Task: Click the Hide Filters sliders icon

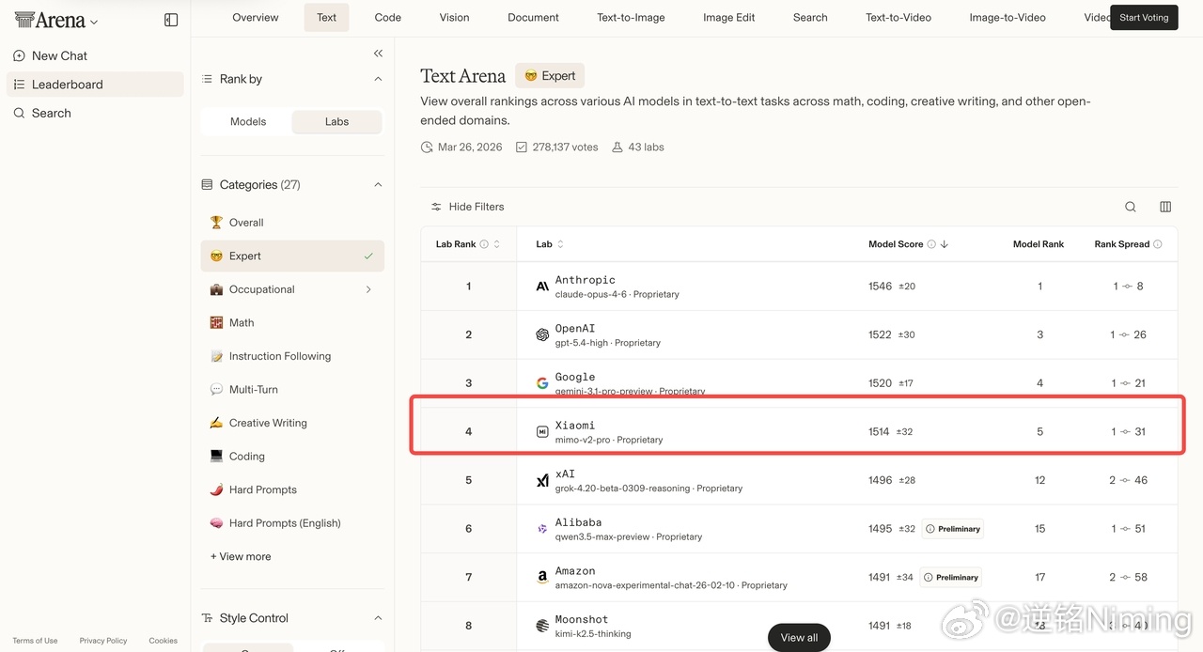Action: pos(436,207)
